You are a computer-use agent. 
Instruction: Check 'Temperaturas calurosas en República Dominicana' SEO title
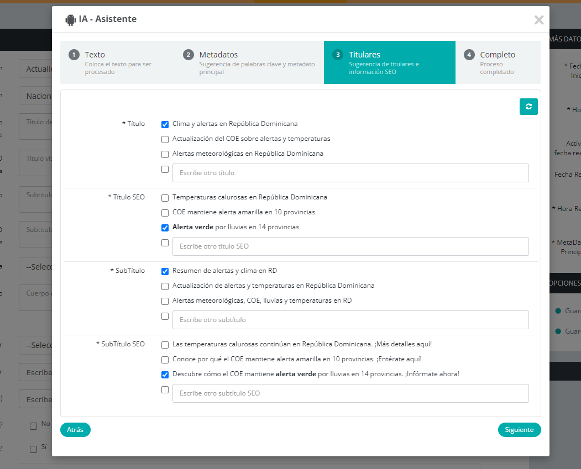click(165, 198)
